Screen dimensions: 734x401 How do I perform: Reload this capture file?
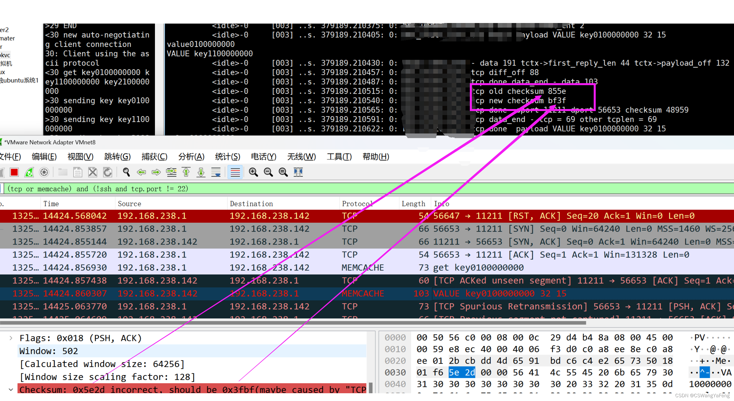(107, 172)
